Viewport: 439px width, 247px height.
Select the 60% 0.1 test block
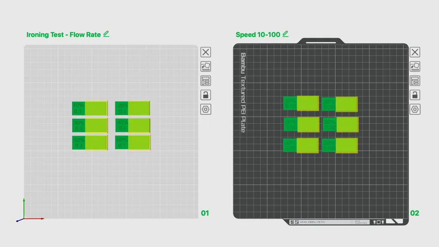click(x=133, y=143)
